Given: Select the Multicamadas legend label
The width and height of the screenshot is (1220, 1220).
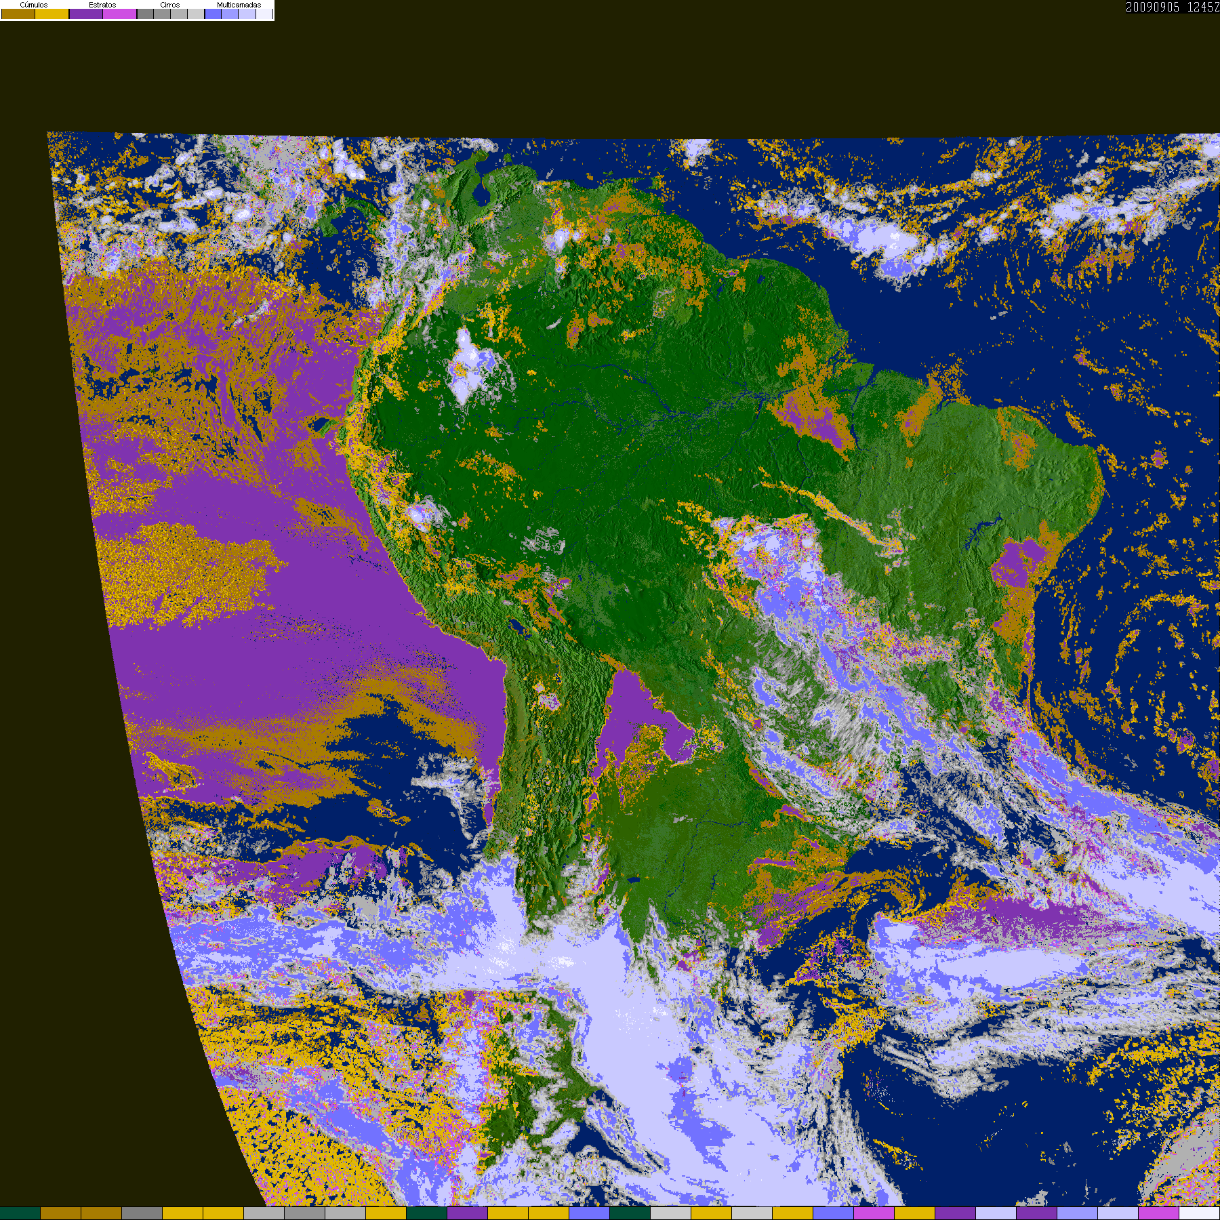Looking at the screenshot, I should (x=239, y=5).
